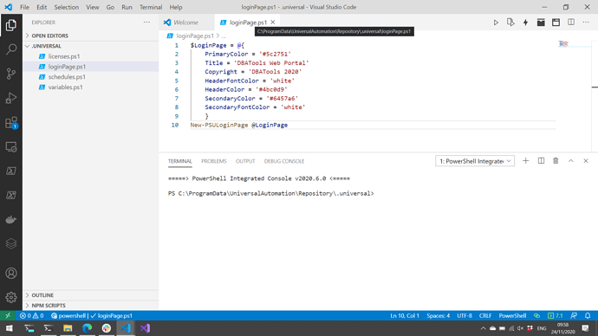598x336 pixels.
Task: Open notifications bell in status bar
Action: pos(588,315)
